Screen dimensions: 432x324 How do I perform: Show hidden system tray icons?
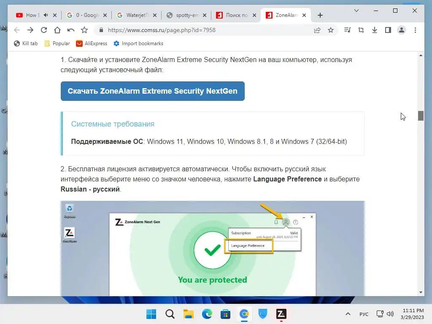(x=348, y=314)
